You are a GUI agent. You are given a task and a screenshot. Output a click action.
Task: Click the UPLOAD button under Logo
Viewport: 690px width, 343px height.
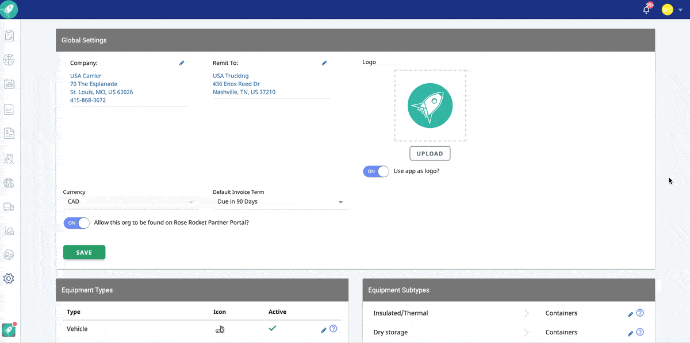(430, 153)
